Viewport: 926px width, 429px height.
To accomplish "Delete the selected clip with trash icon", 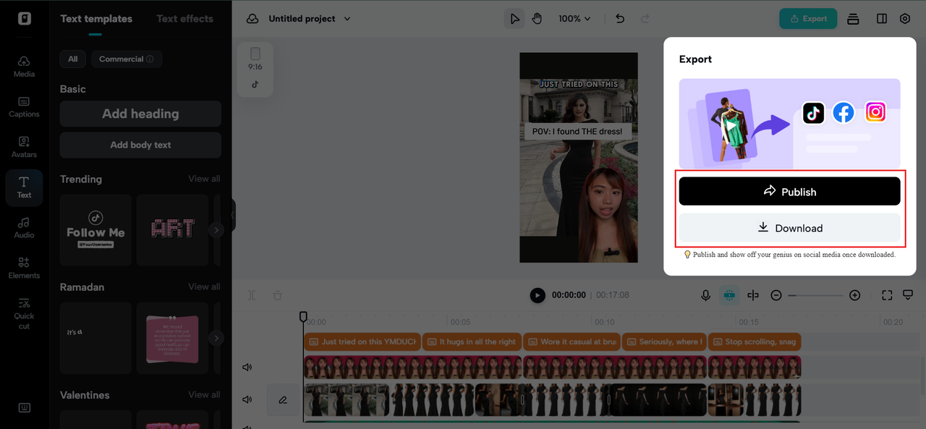I will click(277, 295).
